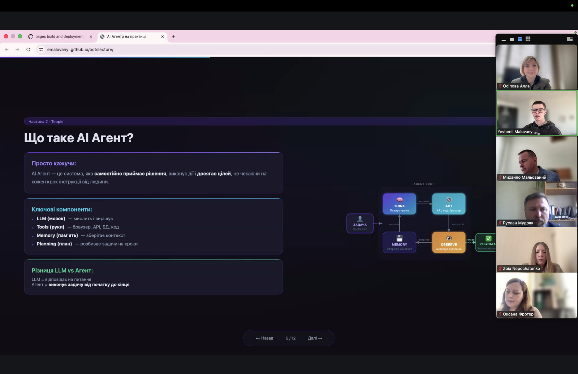
Task: Close the pages build and deployment tab
Action: click(91, 36)
